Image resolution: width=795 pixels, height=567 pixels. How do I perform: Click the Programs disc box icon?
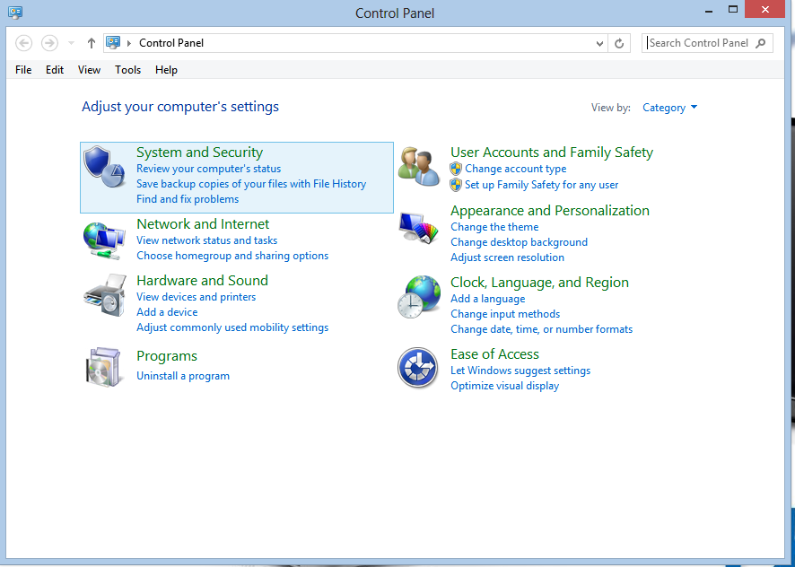[104, 366]
